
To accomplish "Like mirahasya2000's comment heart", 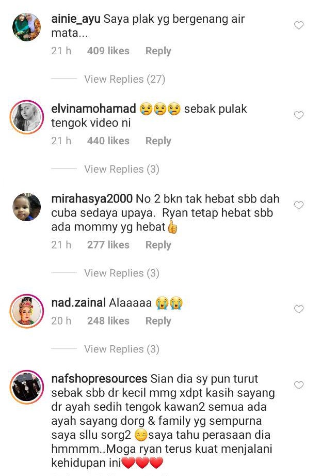I will coord(299,205).
